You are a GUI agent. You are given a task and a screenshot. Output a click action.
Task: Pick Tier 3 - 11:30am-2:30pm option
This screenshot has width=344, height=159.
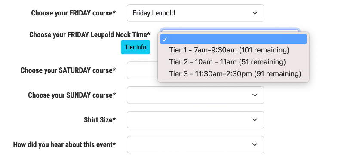(x=235, y=74)
